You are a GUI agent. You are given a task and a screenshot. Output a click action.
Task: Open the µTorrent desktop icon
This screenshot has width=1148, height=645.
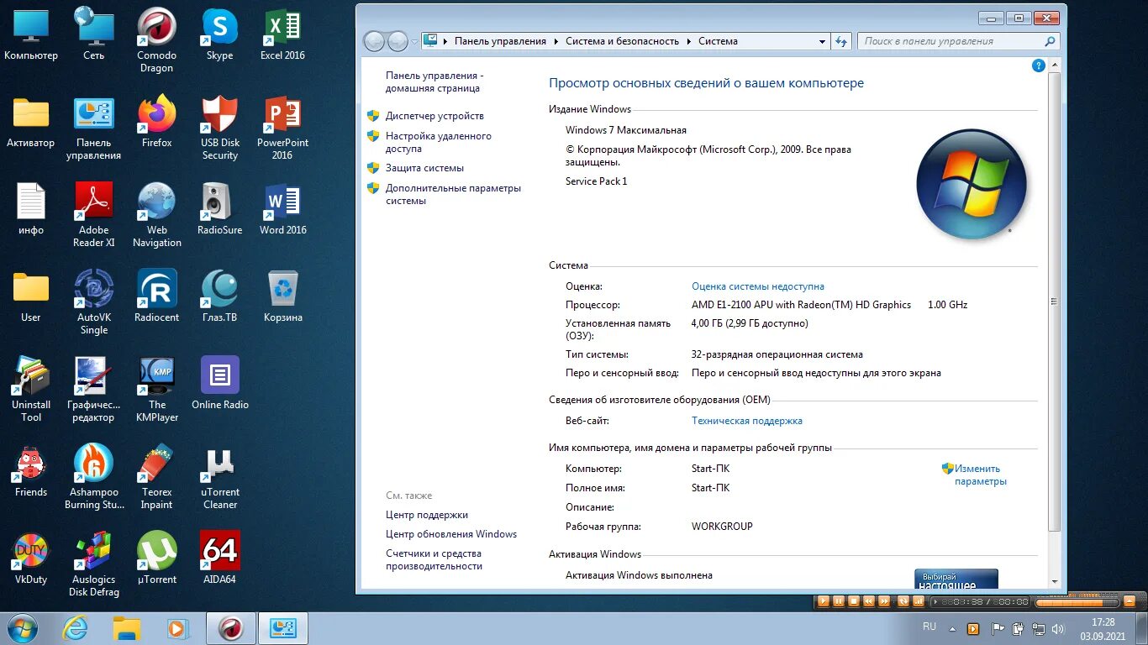(x=156, y=558)
